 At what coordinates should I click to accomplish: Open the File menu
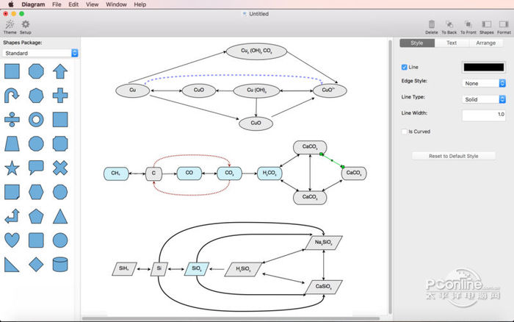coord(57,4)
